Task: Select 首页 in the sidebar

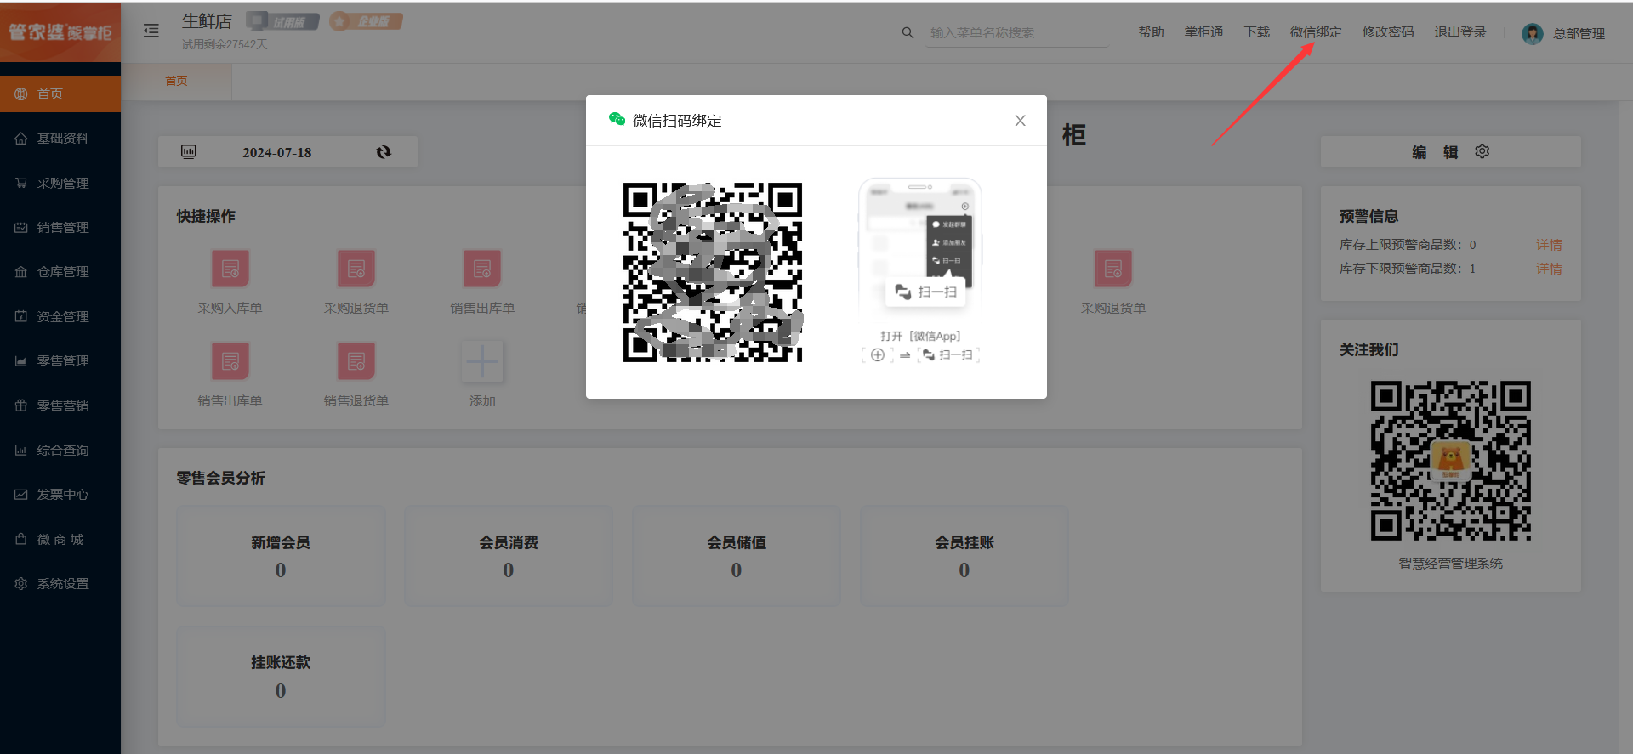Action: (x=60, y=94)
